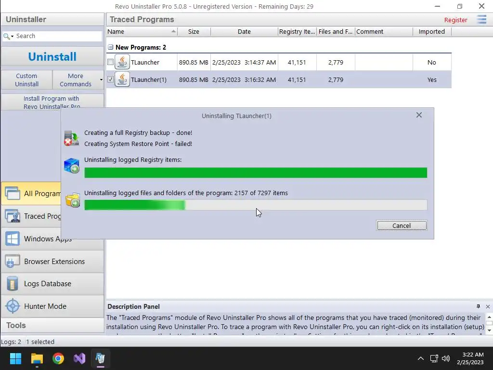This screenshot has height=370, width=493.
Task: Select the Browser Extensions sidebar item
Action: point(52,261)
